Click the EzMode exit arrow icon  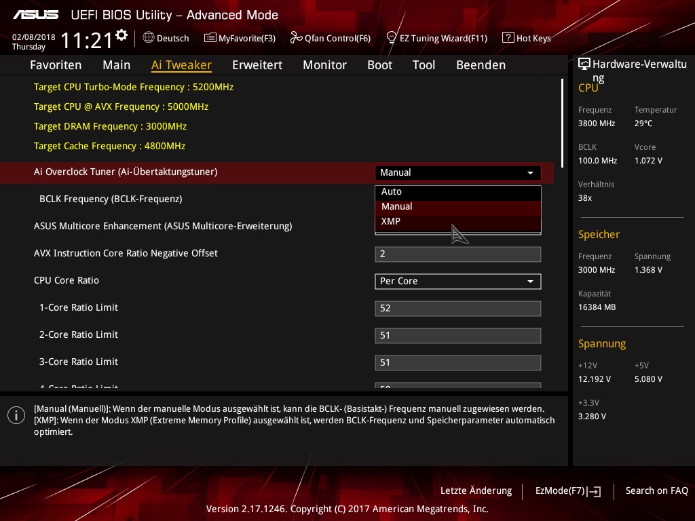[x=595, y=491]
